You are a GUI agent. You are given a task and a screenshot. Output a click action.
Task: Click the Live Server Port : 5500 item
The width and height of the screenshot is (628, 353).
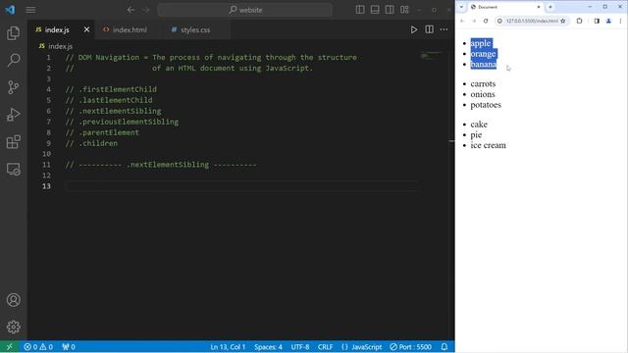410,346
